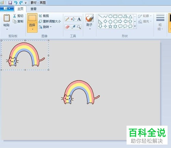
Task: Select the Magnifier tool
Action: point(79,27)
